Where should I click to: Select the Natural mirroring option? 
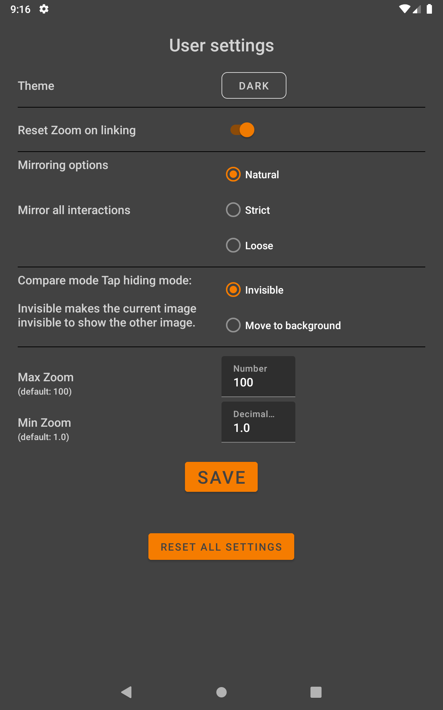point(233,174)
